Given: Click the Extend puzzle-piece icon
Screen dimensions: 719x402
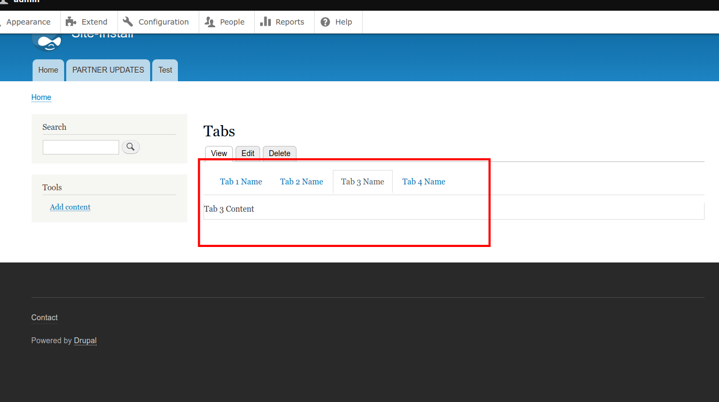Looking at the screenshot, I should click(x=69, y=21).
